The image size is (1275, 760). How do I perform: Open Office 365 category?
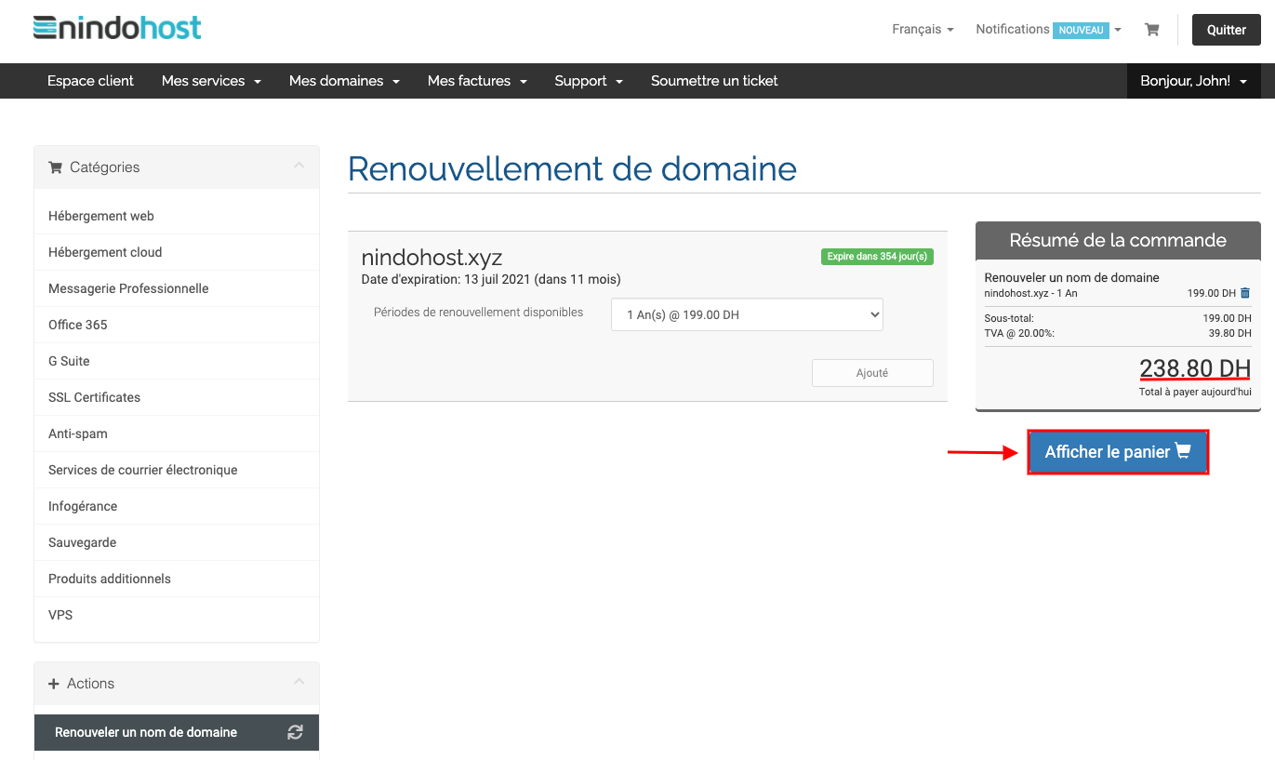tap(177, 325)
